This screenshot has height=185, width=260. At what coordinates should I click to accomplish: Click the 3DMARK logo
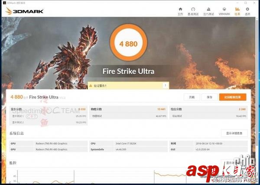[x=24, y=11]
